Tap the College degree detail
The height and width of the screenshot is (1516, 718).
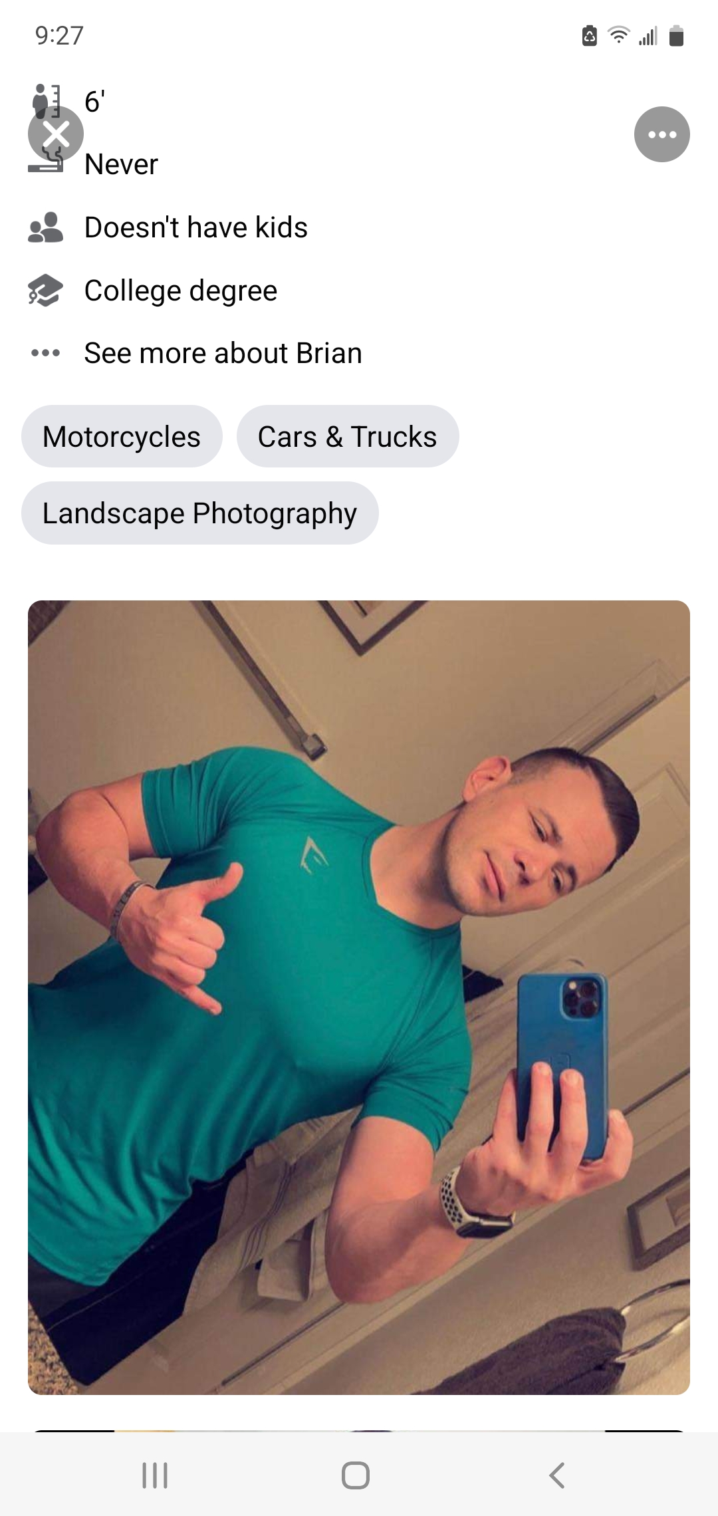click(181, 291)
